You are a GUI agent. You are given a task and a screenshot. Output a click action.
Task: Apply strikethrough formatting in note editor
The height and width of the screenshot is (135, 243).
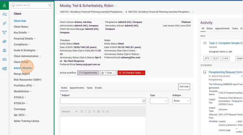point(94,112)
